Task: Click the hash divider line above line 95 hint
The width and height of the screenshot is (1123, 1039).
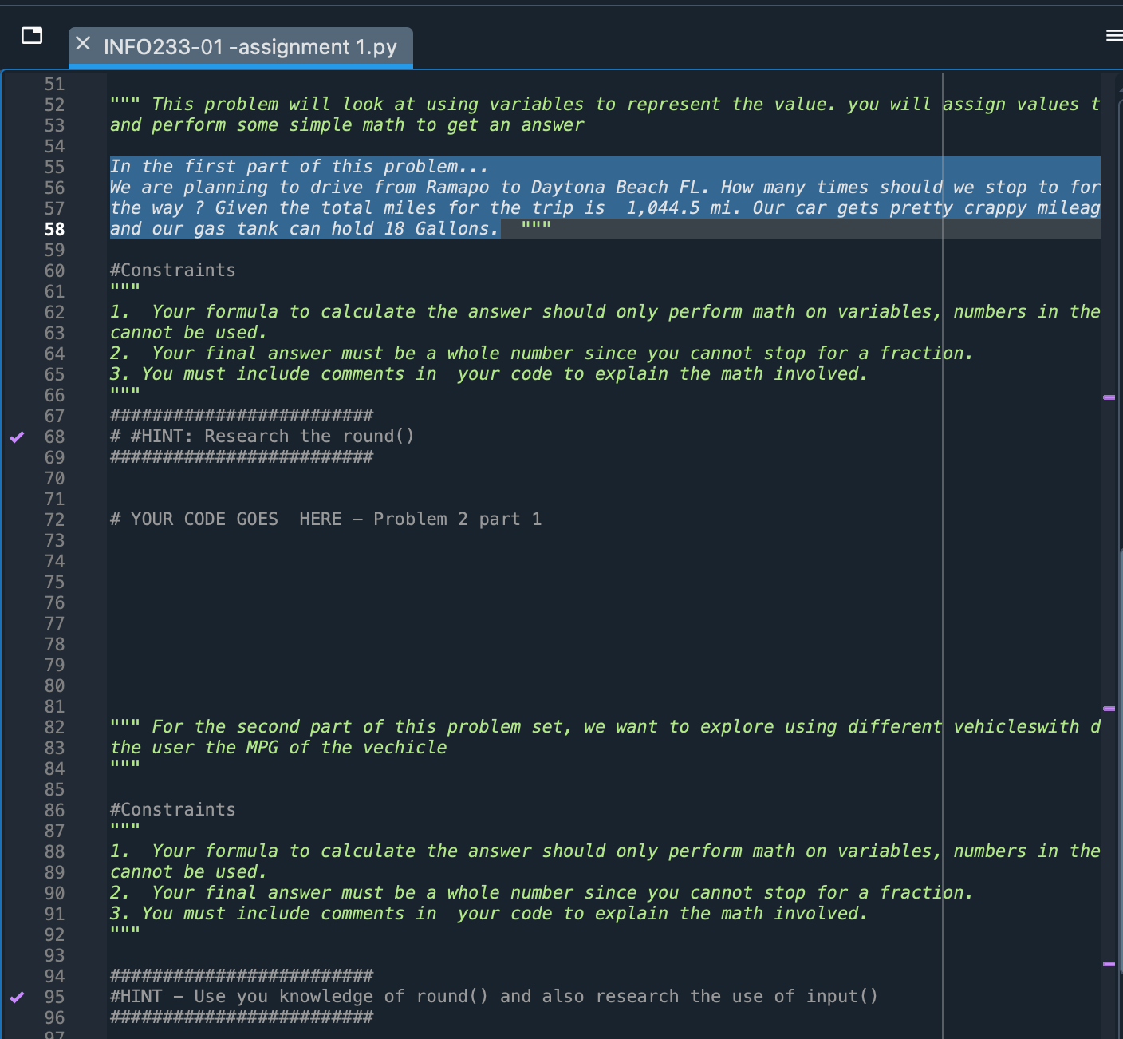Action: click(240, 976)
